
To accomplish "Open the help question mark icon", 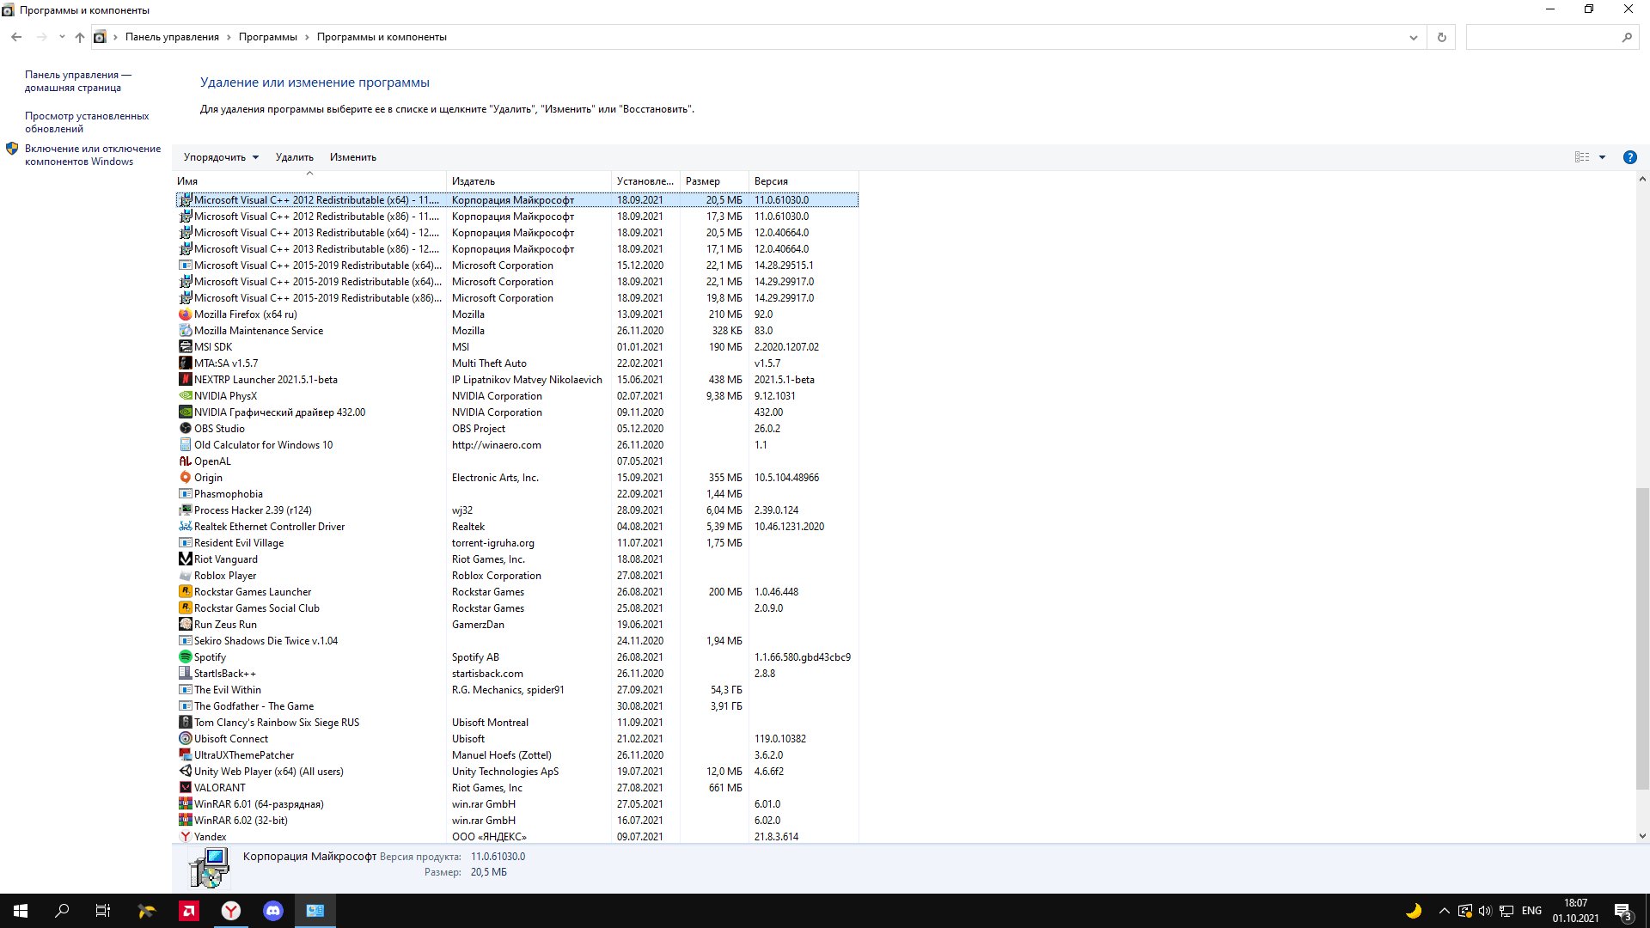I will click(1629, 157).
